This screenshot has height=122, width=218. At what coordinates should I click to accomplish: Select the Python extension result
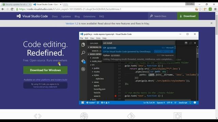pyautogui.click(x=139, y=57)
